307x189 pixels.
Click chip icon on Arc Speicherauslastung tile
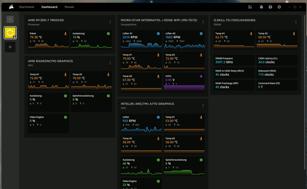coord(201,160)
